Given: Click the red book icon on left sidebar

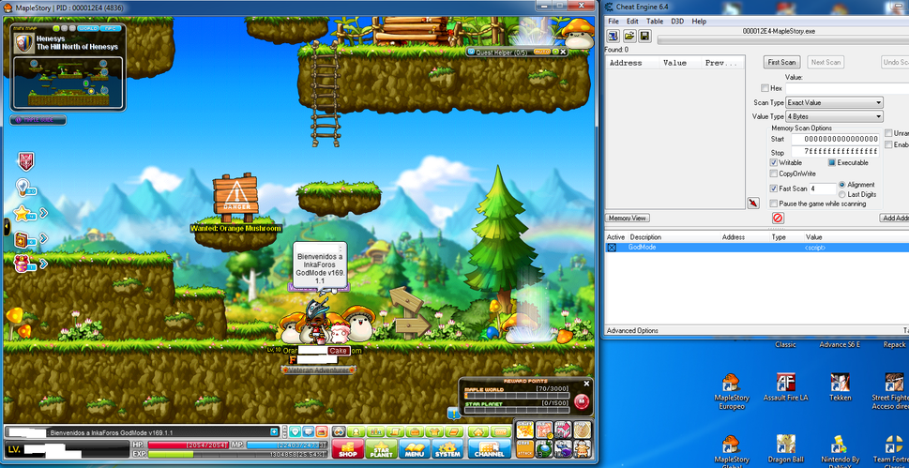Looking at the screenshot, I should pos(22,239).
